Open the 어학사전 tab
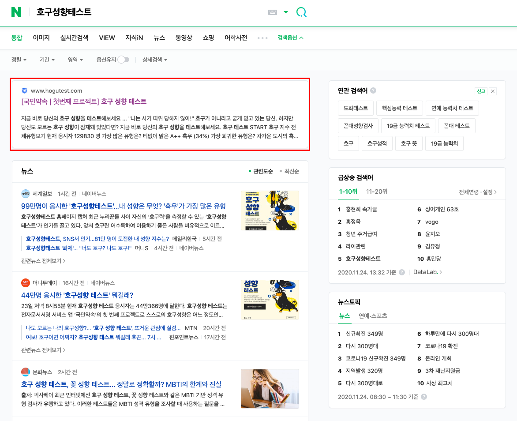 coord(236,38)
